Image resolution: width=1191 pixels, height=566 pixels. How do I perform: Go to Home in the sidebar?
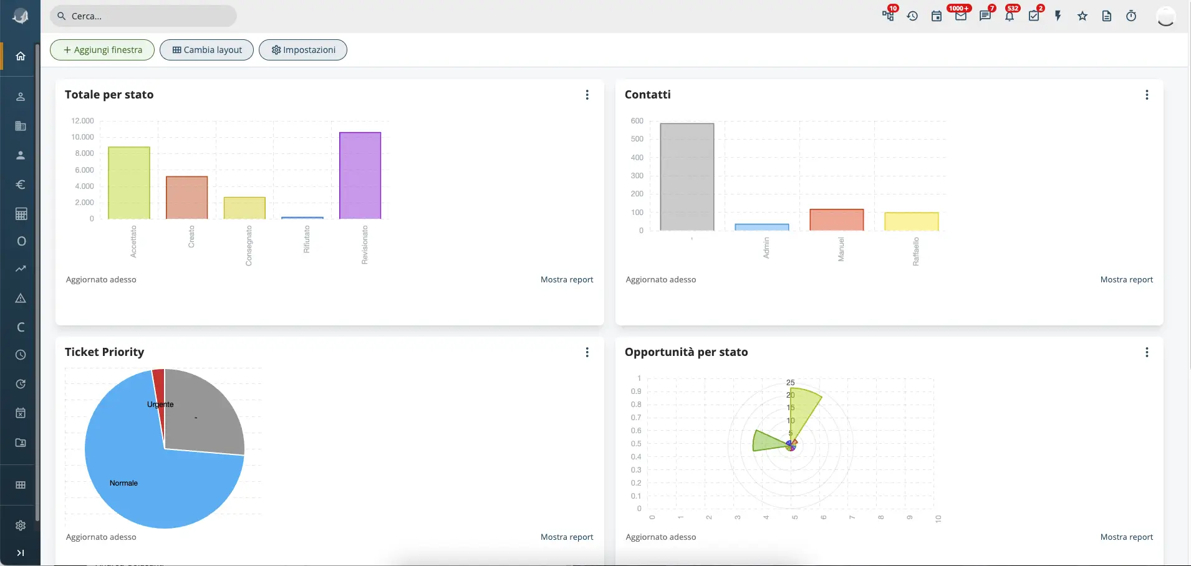click(x=21, y=56)
